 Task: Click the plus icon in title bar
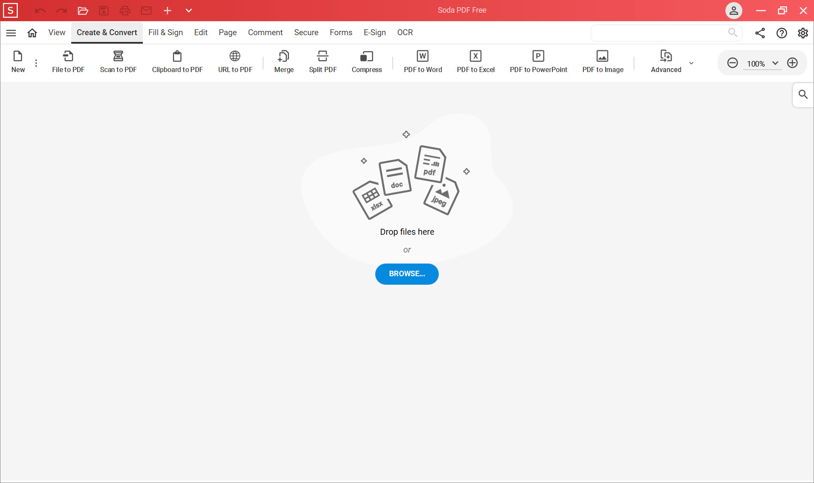pyautogui.click(x=167, y=11)
